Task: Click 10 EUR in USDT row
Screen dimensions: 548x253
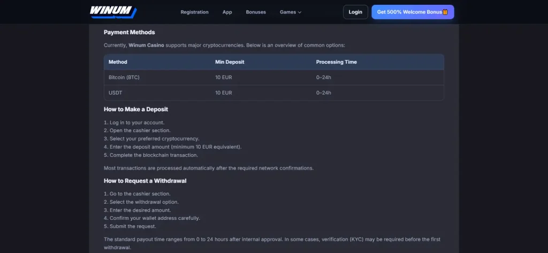Action: (224, 93)
